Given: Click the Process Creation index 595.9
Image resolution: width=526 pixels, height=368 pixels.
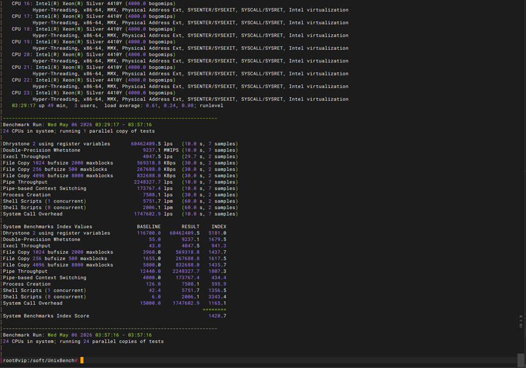Looking at the screenshot, I should [219, 284].
